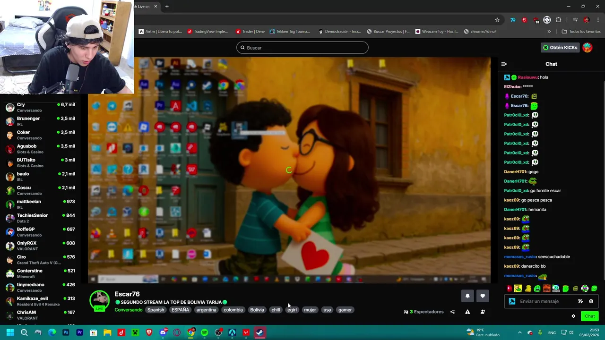
Task: Open a new browser tab
Action: click(x=167, y=6)
